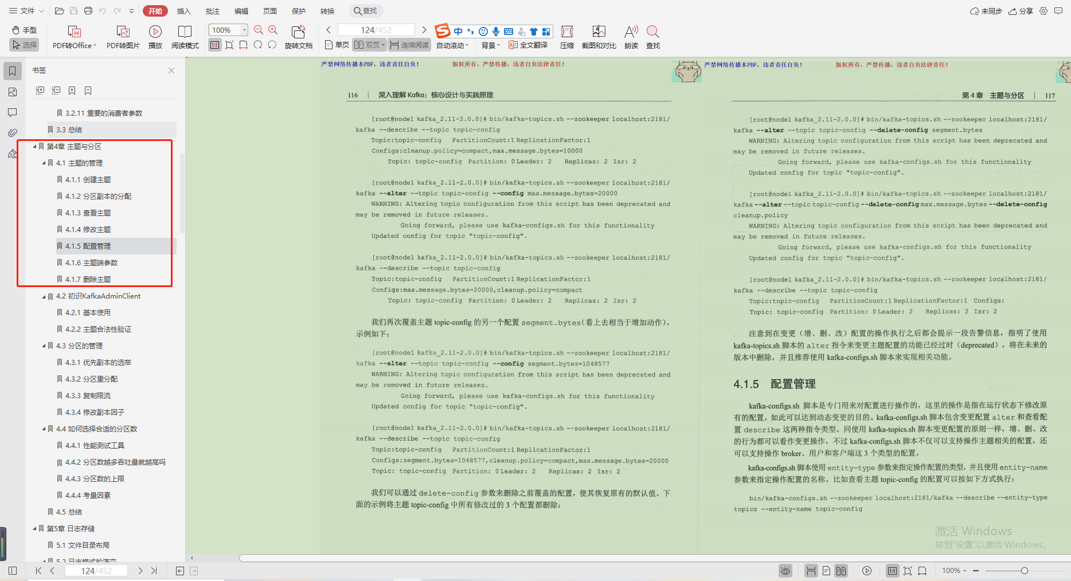Go to next page arrow in toolbar
This screenshot has width=1071, height=581.
424,30
